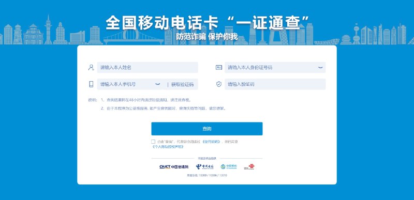Focus the 请输入本人姓名 input field
The width and height of the screenshot is (414, 200).
point(147,68)
